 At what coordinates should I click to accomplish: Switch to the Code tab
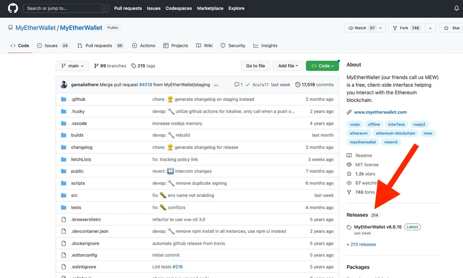click(x=20, y=46)
